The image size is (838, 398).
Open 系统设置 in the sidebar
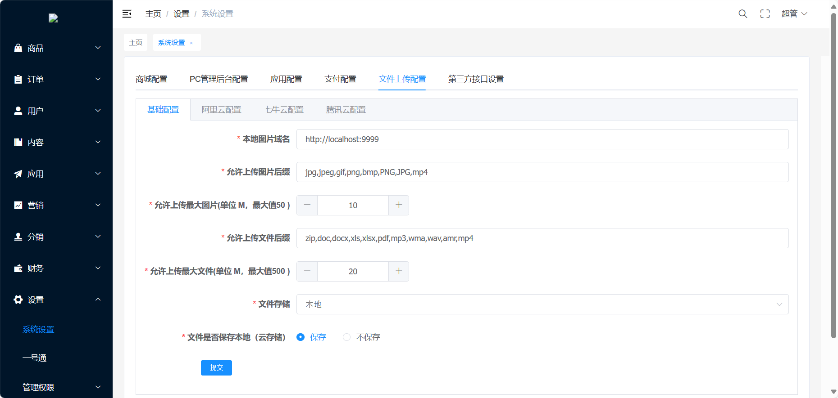(38, 329)
